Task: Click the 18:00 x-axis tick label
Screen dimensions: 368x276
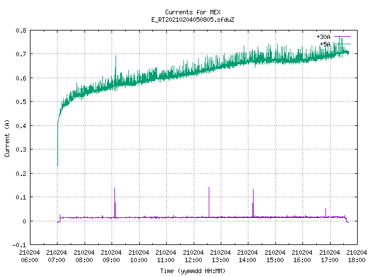Action: click(x=356, y=260)
